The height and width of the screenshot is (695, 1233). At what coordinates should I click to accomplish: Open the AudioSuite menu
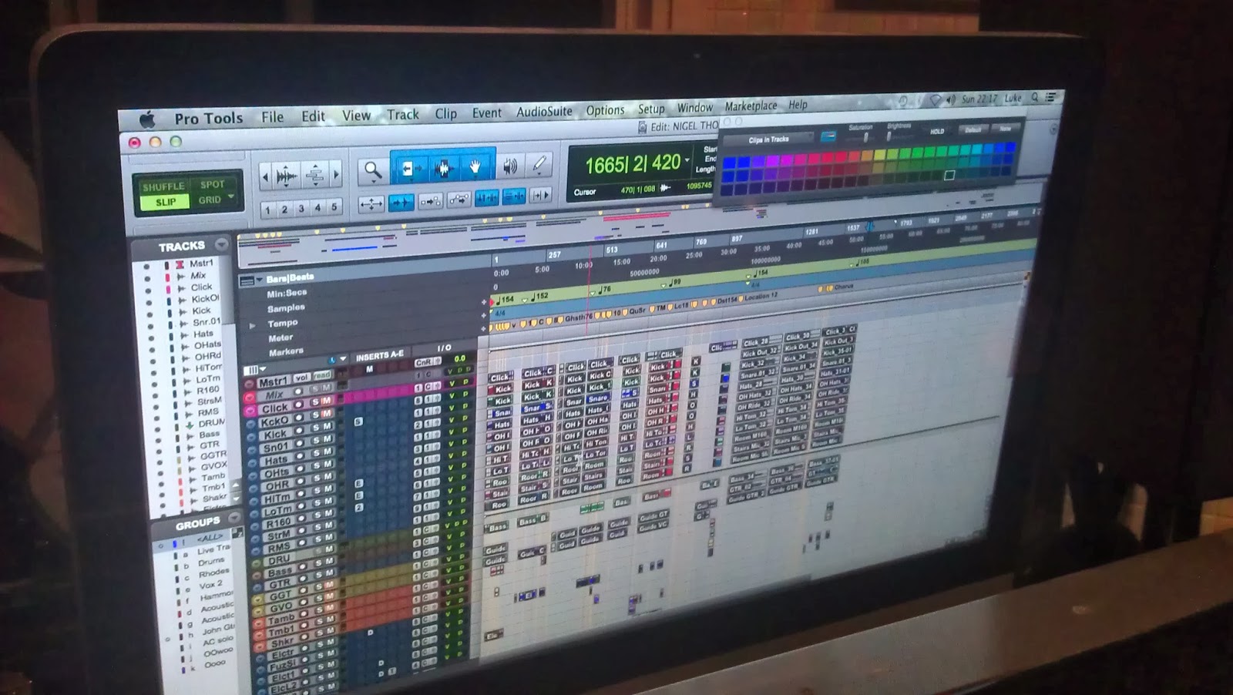(544, 111)
